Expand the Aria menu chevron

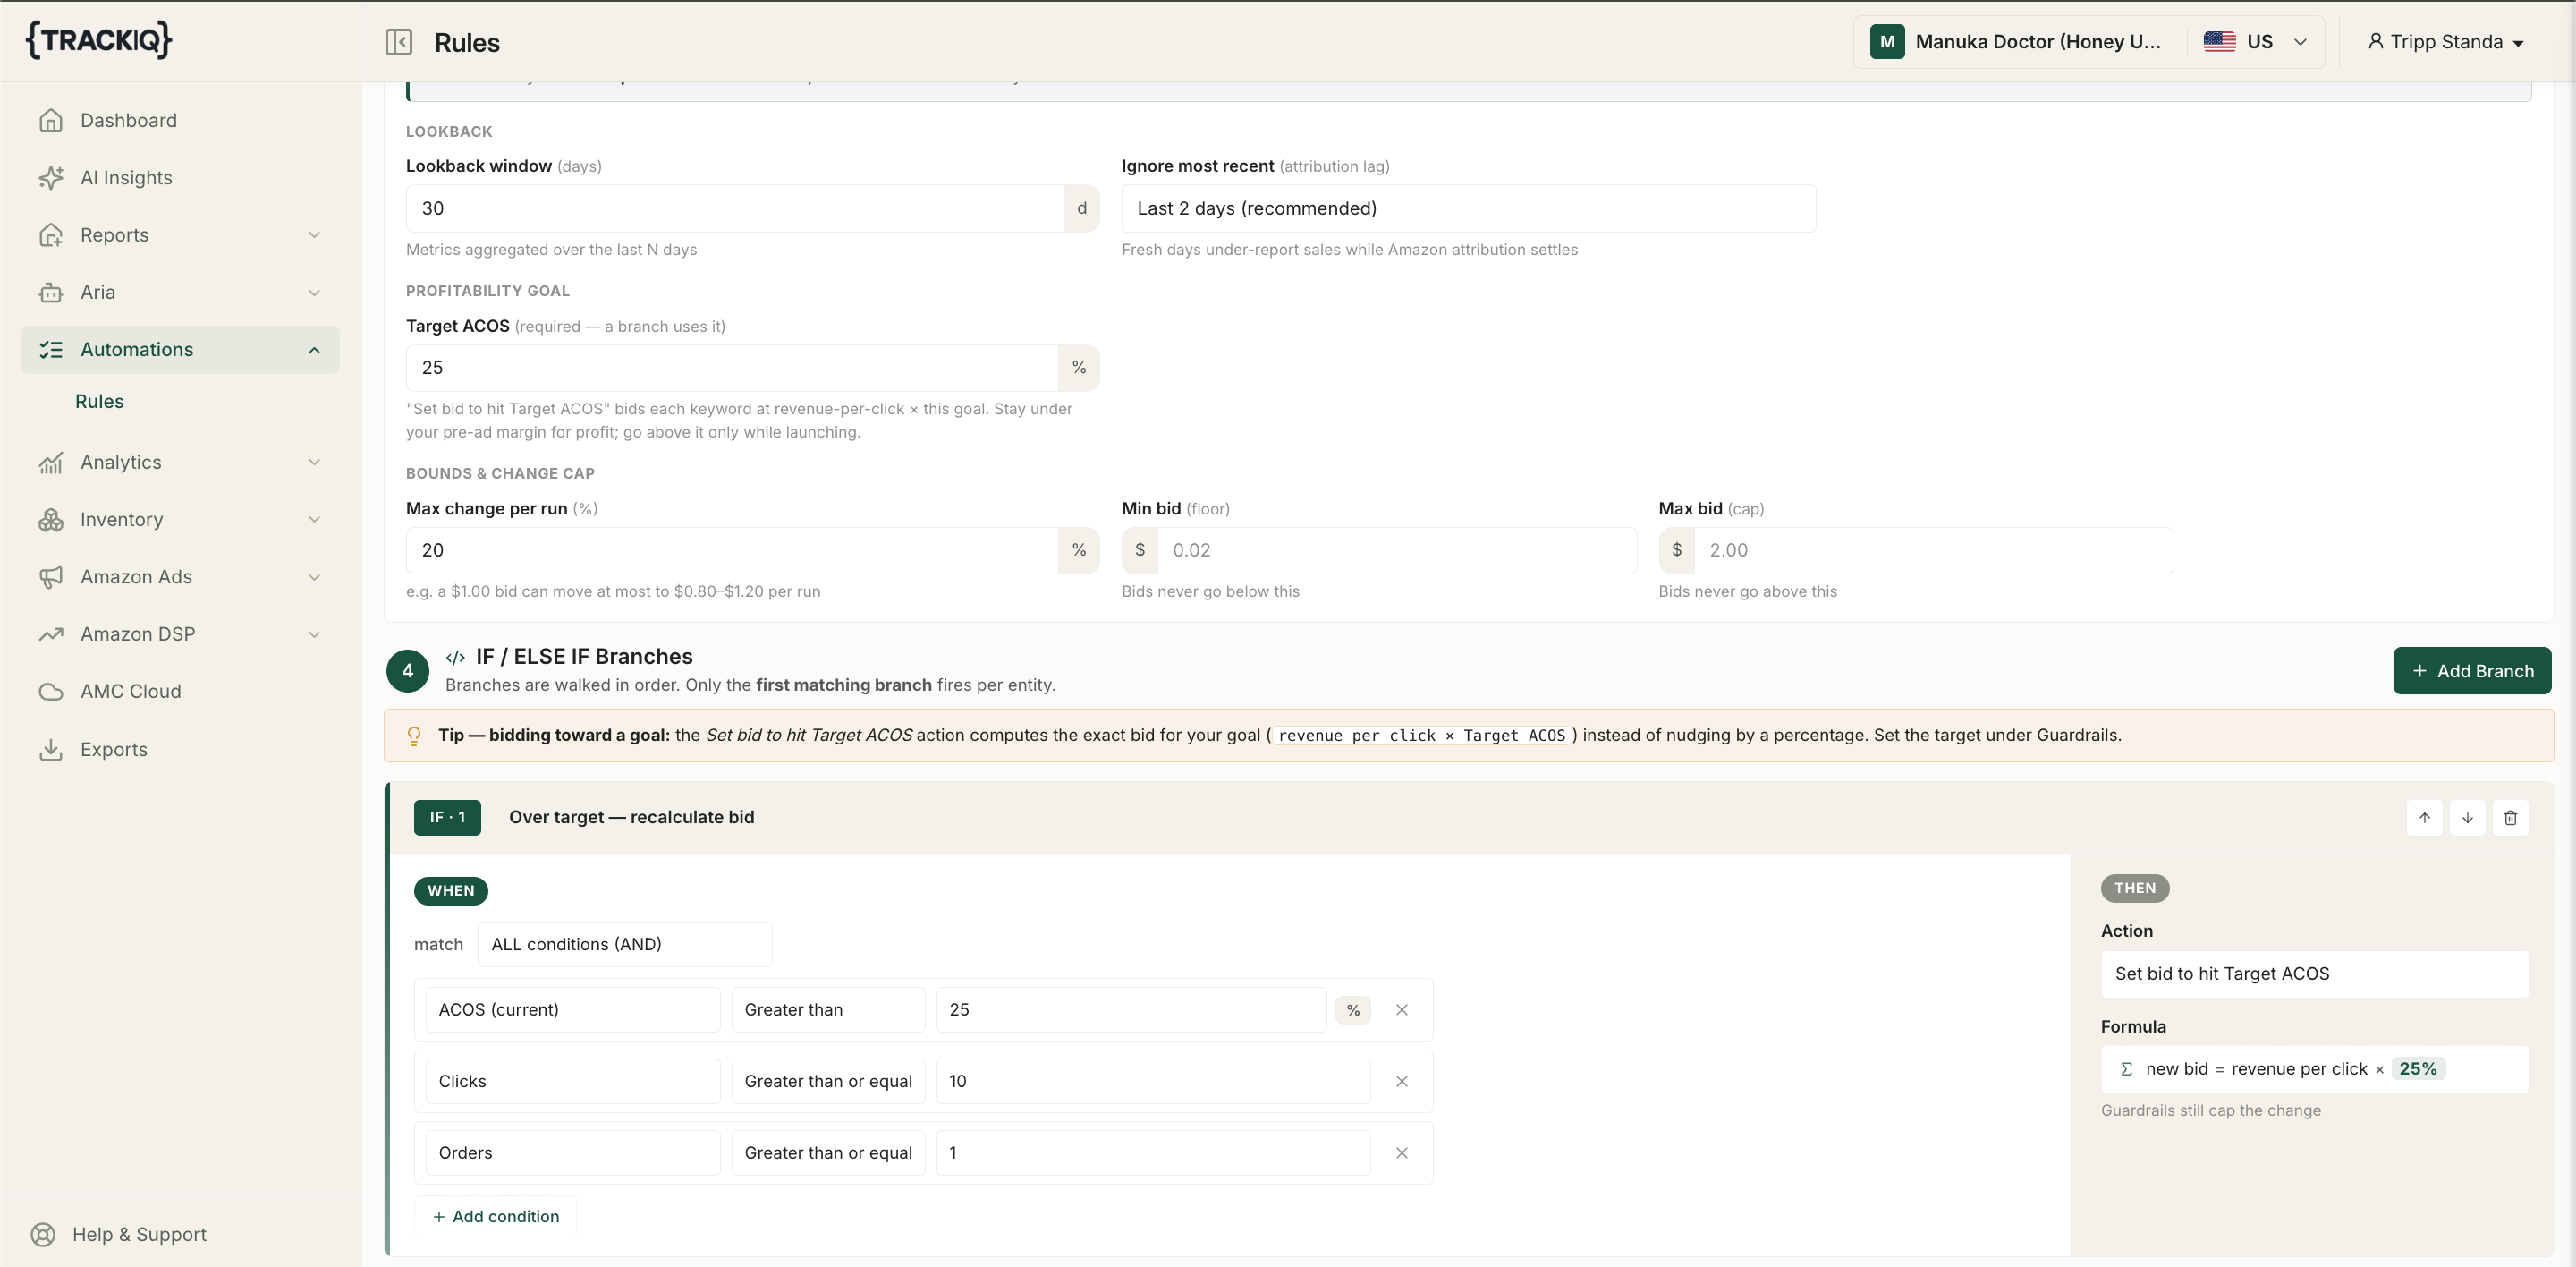click(x=314, y=292)
